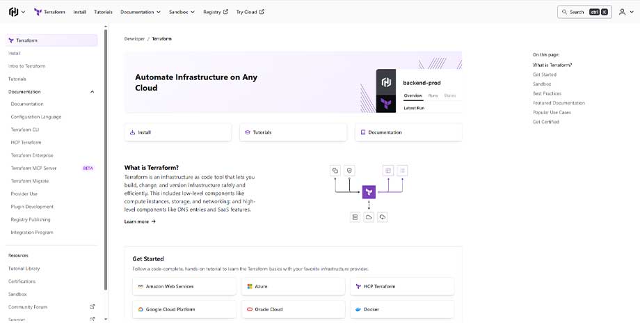Open the Install page from the top nav

point(79,13)
